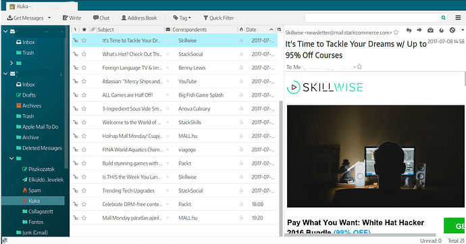Star the Benny Lewis Foreign Language message
The image size is (466, 244).
pos(84,68)
